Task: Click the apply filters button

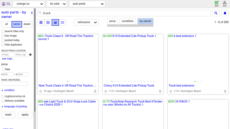Action: (x=25, y=115)
